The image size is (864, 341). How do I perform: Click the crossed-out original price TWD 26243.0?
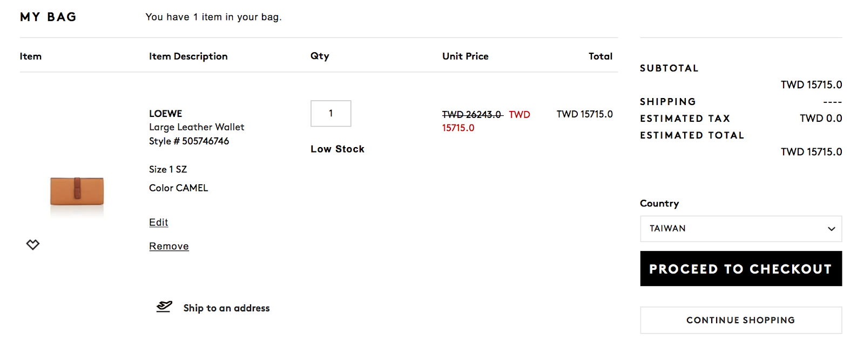(x=471, y=115)
